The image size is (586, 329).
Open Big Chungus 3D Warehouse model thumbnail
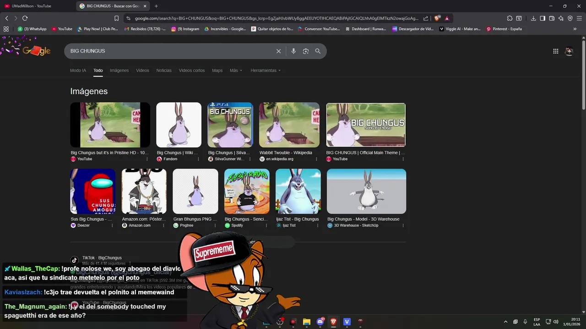(x=366, y=191)
